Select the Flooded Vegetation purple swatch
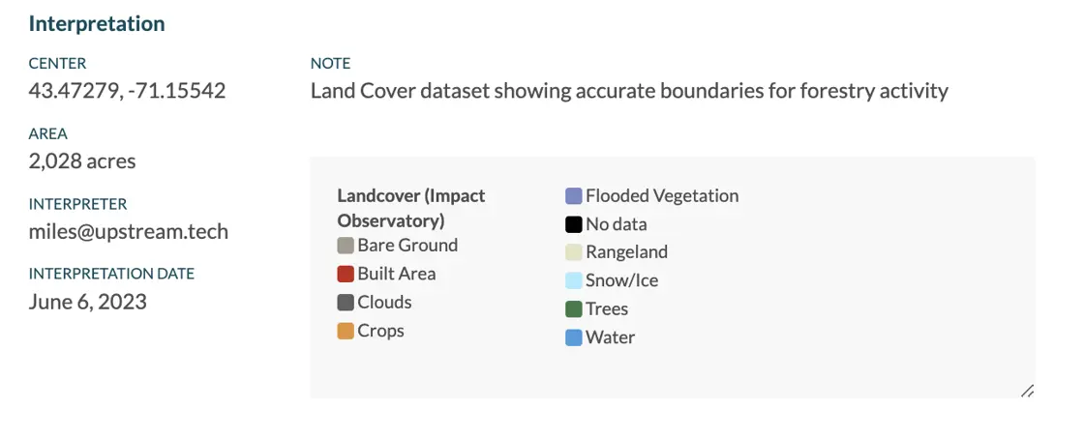1084x439 pixels. click(574, 196)
